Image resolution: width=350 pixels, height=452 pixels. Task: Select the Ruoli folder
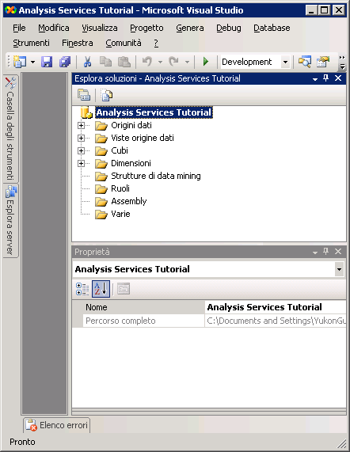point(120,189)
